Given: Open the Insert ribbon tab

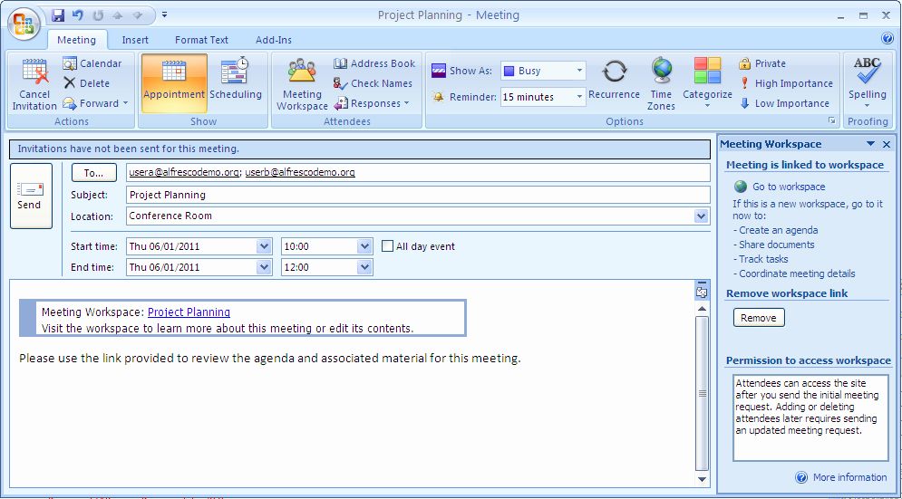Looking at the screenshot, I should point(135,40).
